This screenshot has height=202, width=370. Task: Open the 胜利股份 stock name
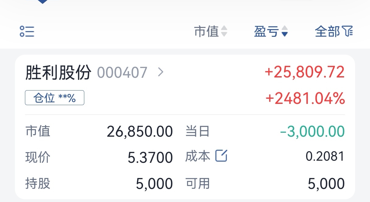tap(58, 72)
